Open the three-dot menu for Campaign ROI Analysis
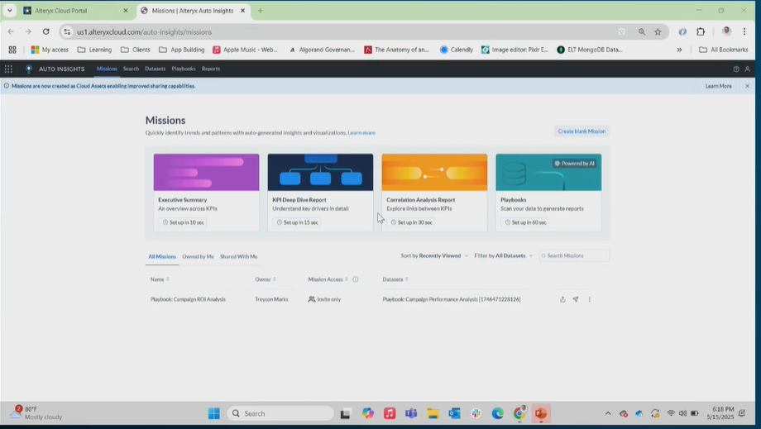The width and height of the screenshot is (761, 429). pyautogui.click(x=590, y=299)
